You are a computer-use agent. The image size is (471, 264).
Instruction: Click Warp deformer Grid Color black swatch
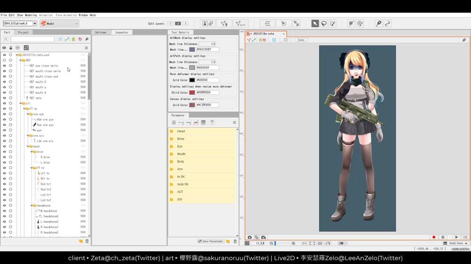coord(192,80)
